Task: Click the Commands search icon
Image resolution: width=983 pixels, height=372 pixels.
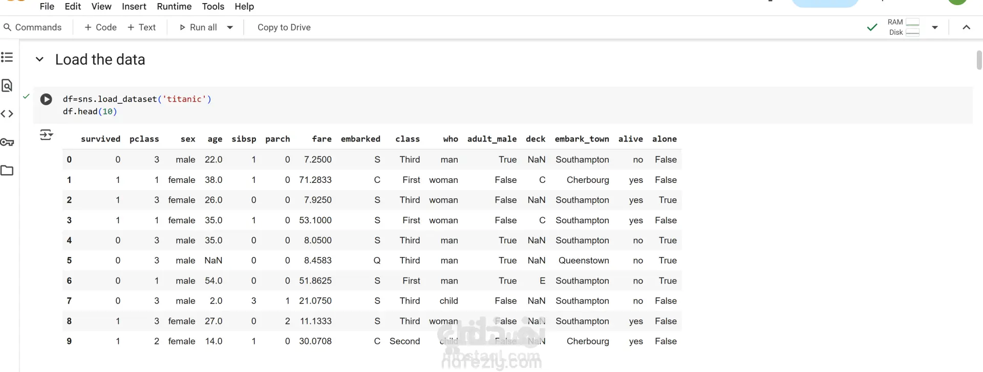Action: click(x=8, y=28)
